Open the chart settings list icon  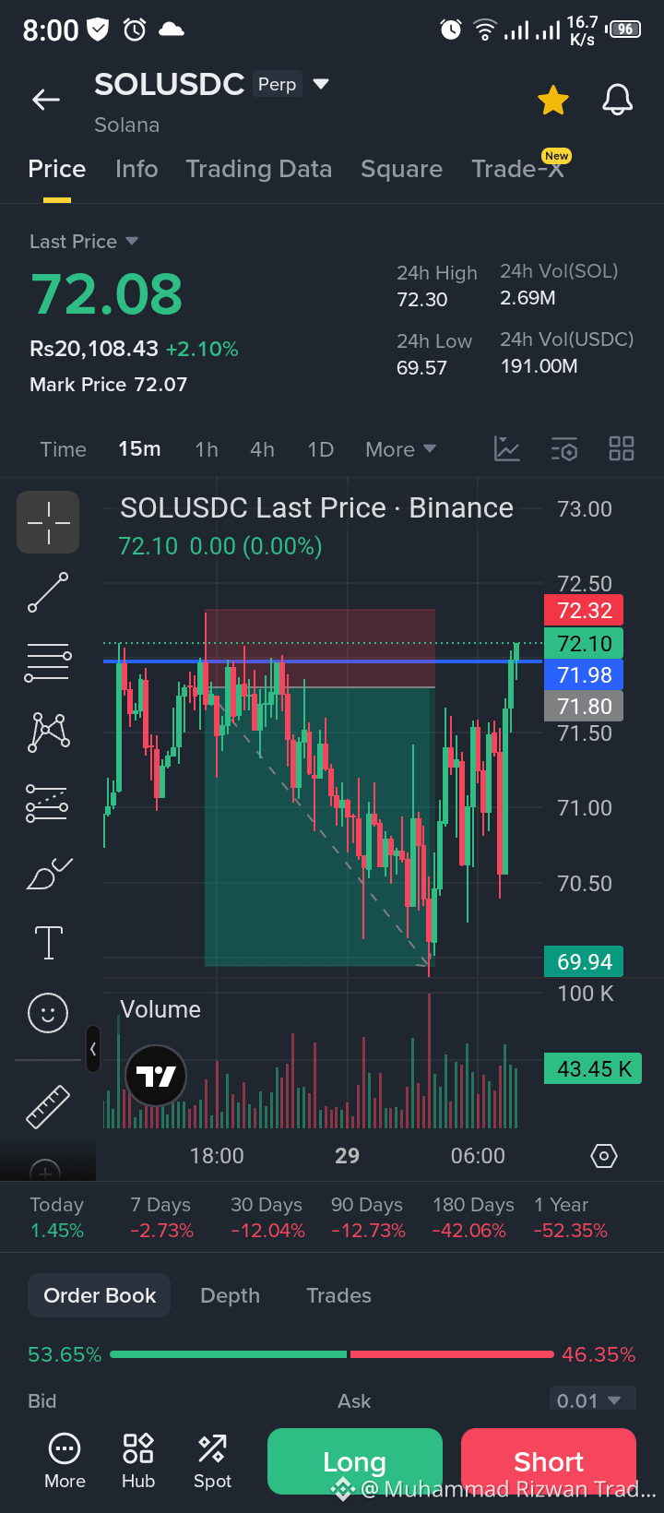coord(564,449)
